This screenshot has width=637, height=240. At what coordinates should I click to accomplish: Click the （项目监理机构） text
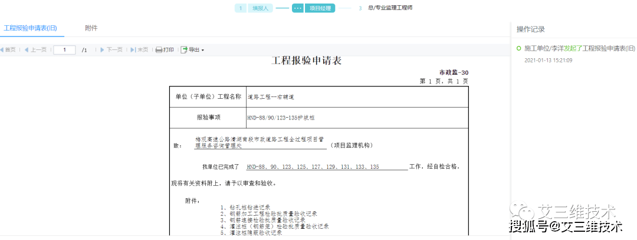pos(352,145)
